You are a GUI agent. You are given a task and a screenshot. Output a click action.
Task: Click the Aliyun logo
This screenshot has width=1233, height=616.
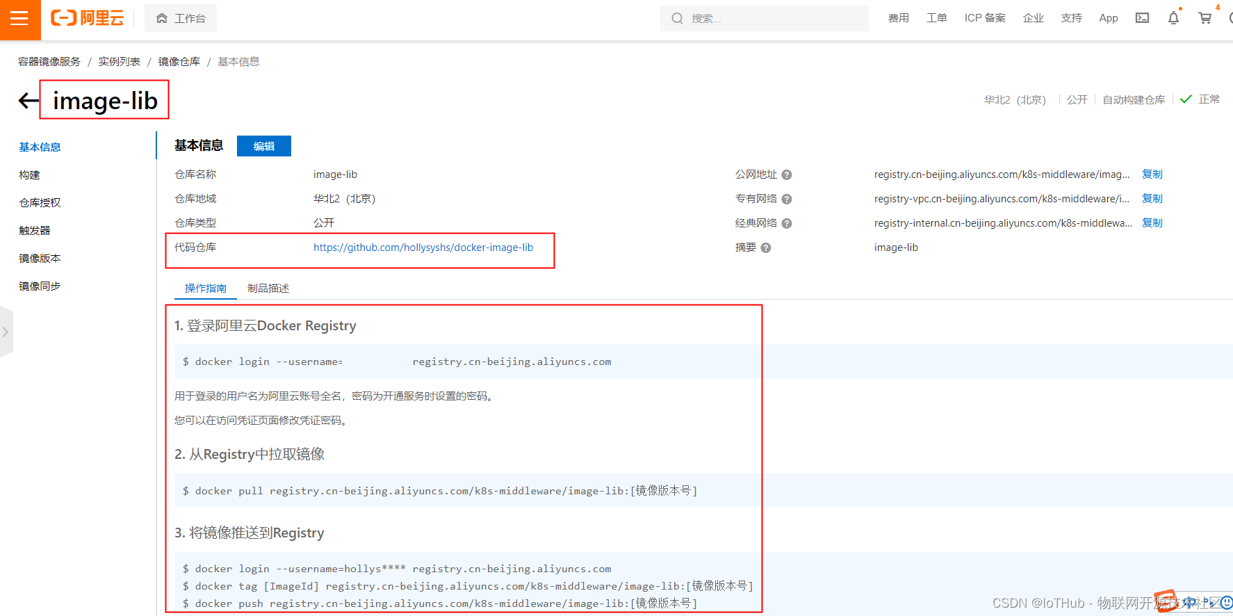point(88,18)
